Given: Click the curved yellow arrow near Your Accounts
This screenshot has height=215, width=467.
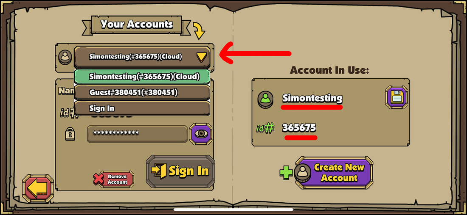Looking at the screenshot, I should coord(199,30).
